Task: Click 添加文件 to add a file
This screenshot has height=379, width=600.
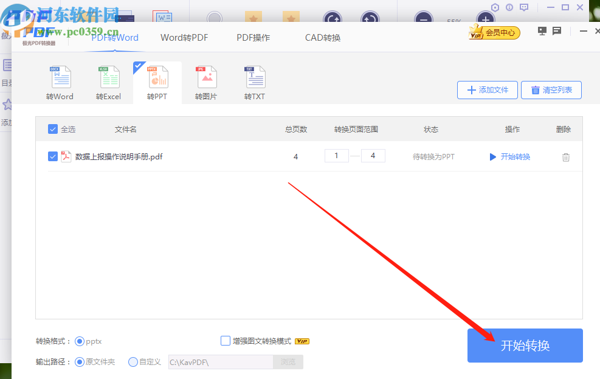Action: click(487, 89)
